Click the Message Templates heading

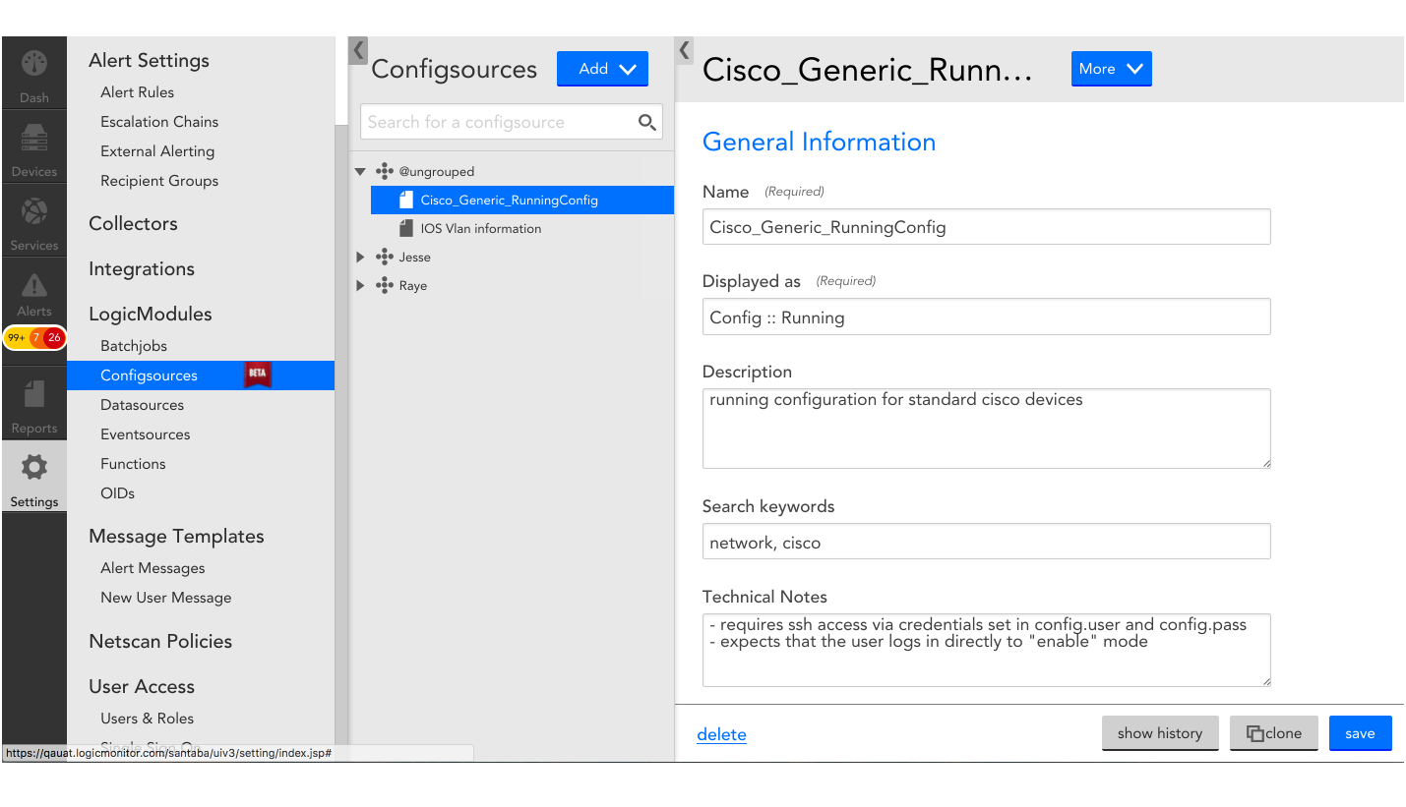click(x=176, y=536)
